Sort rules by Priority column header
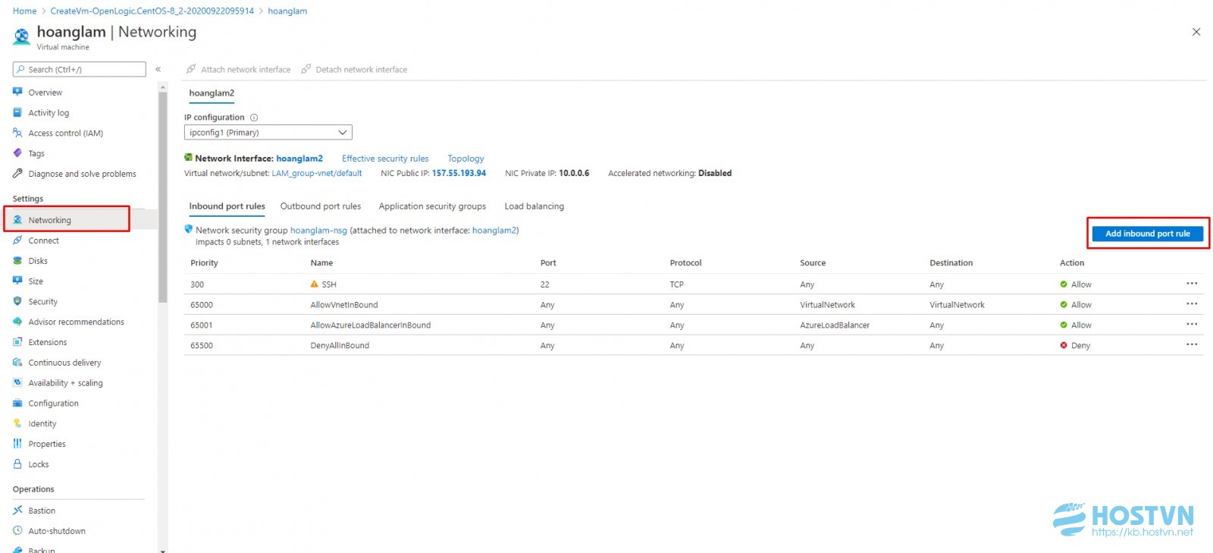1213x553 pixels. (x=204, y=263)
